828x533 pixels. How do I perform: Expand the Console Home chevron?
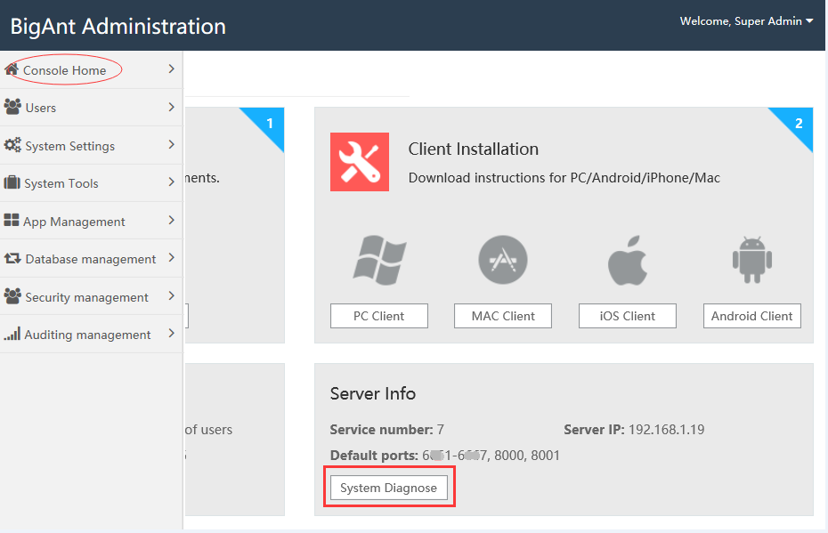[x=171, y=69]
